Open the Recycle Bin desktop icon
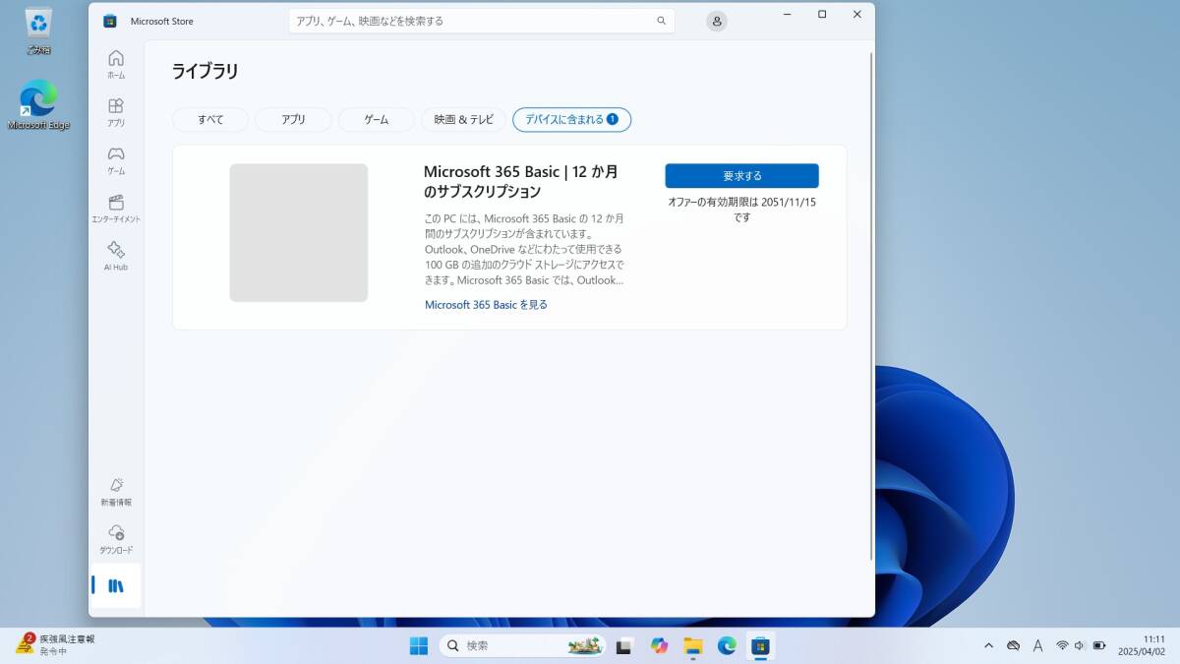 (x=39, y=30)
